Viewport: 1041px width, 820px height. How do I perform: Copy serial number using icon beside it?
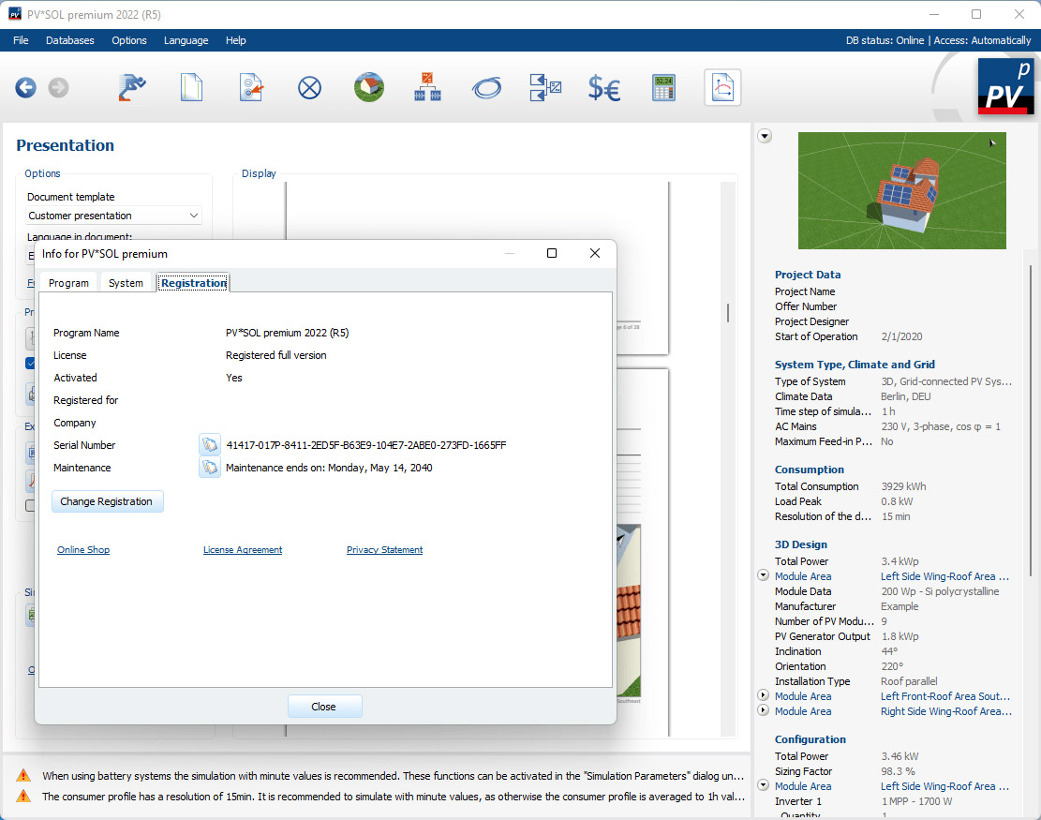tap(210, 445)
